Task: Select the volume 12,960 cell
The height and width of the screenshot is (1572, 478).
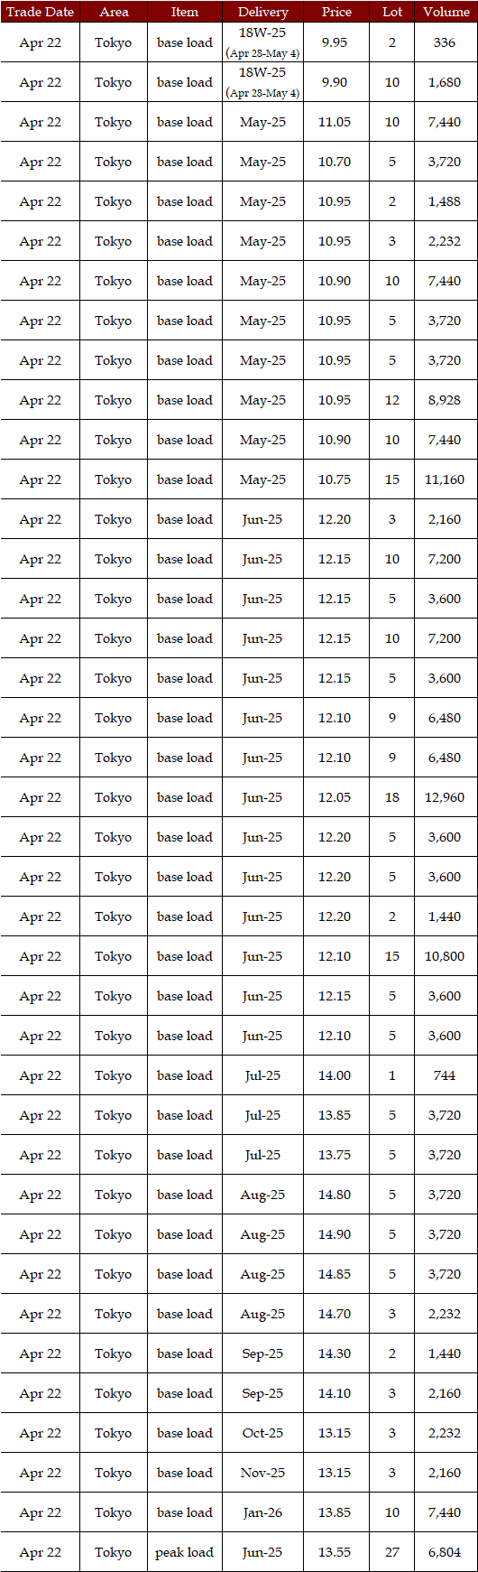Action: pos(446,797)
